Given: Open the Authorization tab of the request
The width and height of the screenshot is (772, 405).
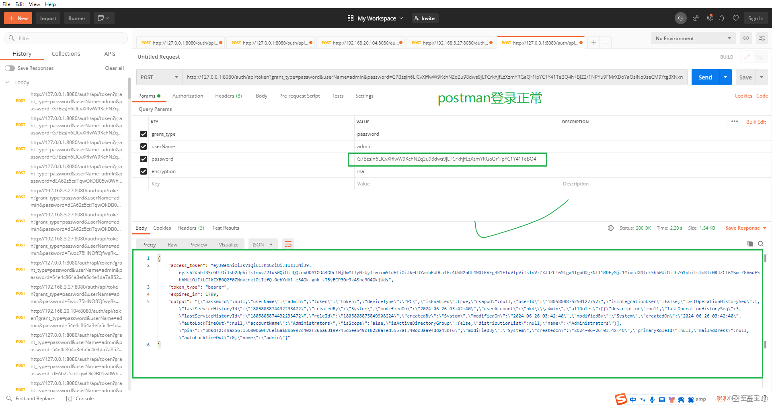Looking at the screenshot, I should [187, 96].
